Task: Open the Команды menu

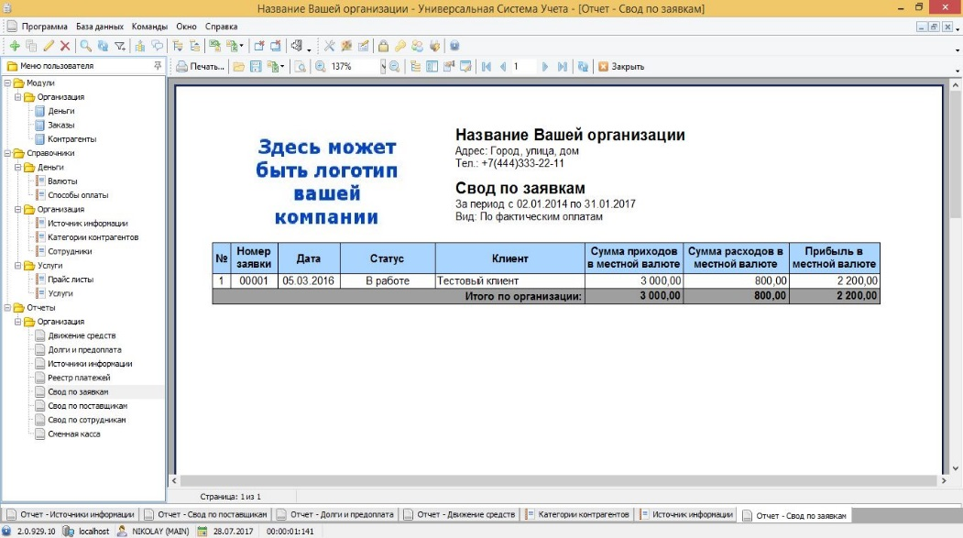Action: pyautogui.click(x=149, y=27)
